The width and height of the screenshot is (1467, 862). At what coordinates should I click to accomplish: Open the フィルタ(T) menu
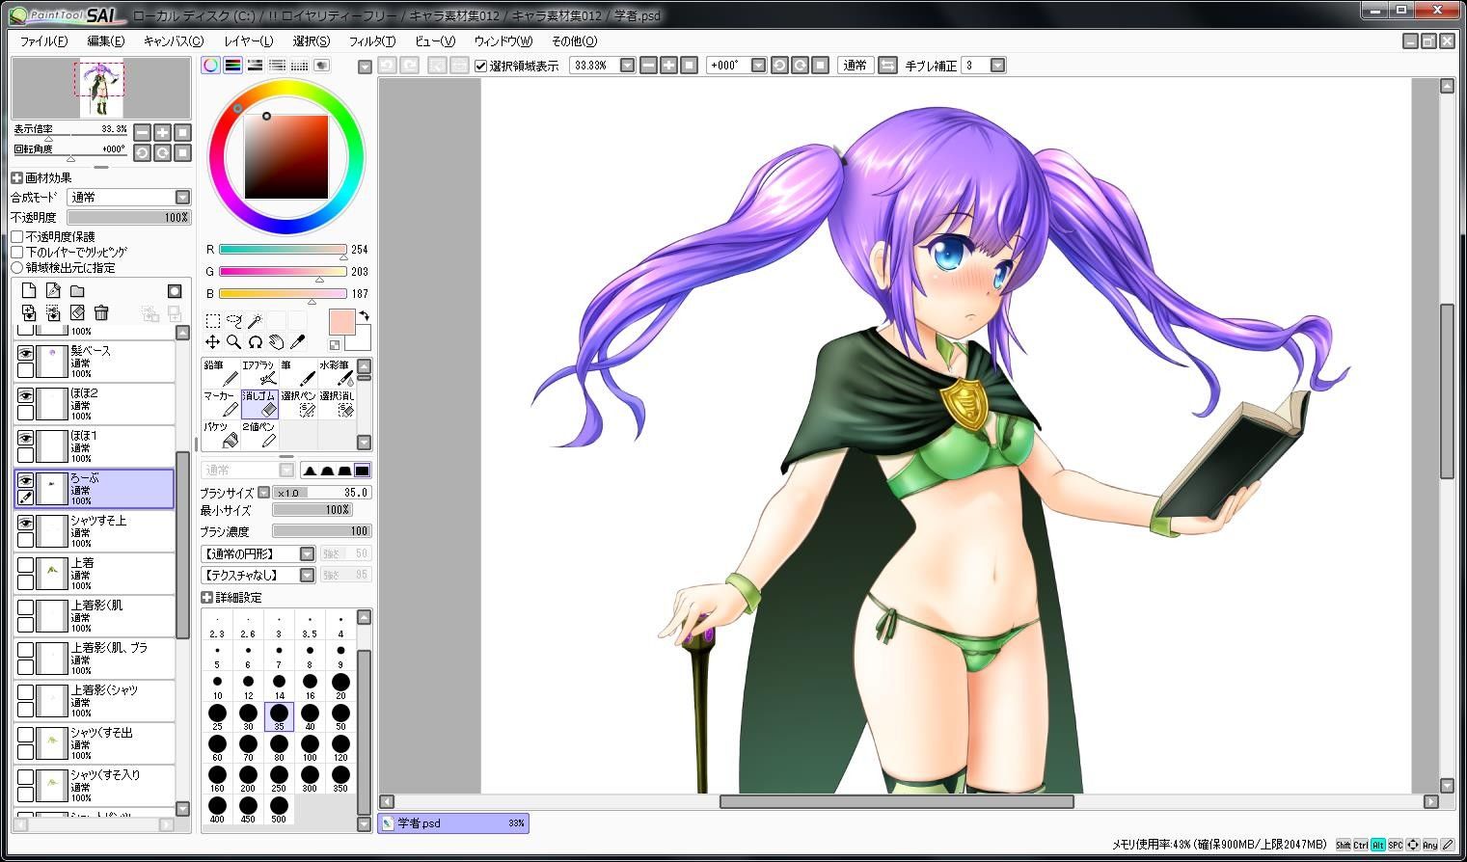coord(371,41)
